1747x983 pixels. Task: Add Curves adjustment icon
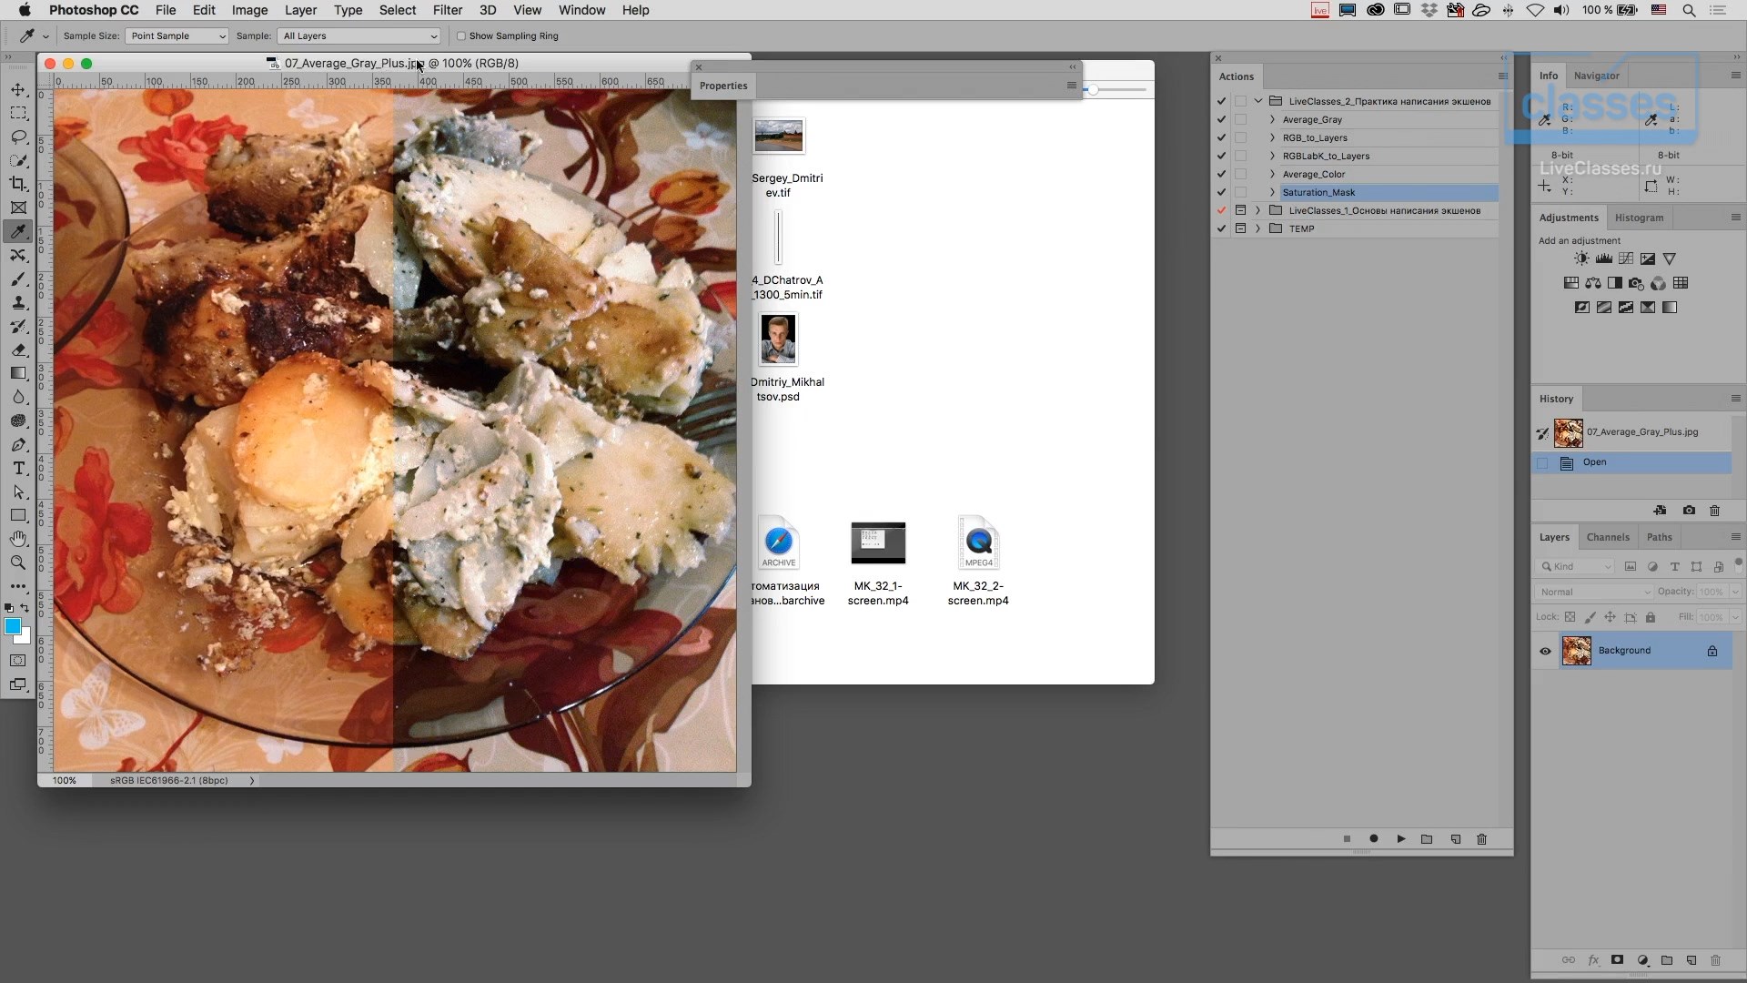click(x=1626, y=259)
